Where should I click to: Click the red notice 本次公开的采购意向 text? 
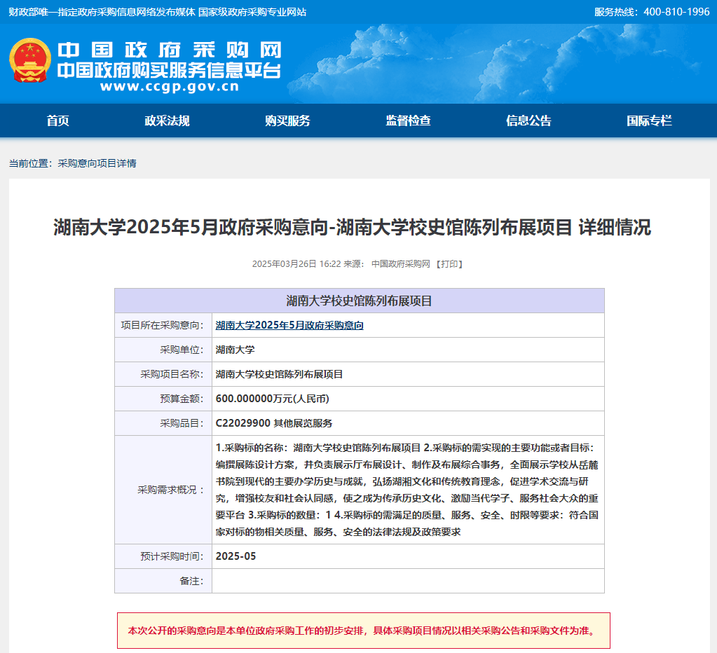point(364,631)
